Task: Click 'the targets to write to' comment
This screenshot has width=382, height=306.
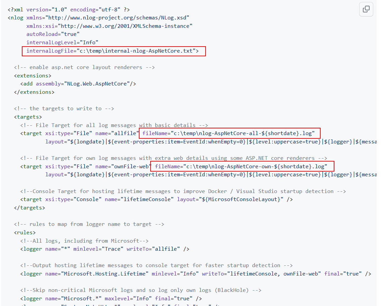Action: tap(64, 109)
